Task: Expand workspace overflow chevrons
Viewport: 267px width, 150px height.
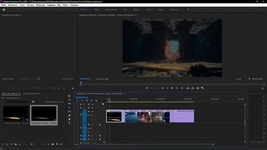Action: point(188,10)
